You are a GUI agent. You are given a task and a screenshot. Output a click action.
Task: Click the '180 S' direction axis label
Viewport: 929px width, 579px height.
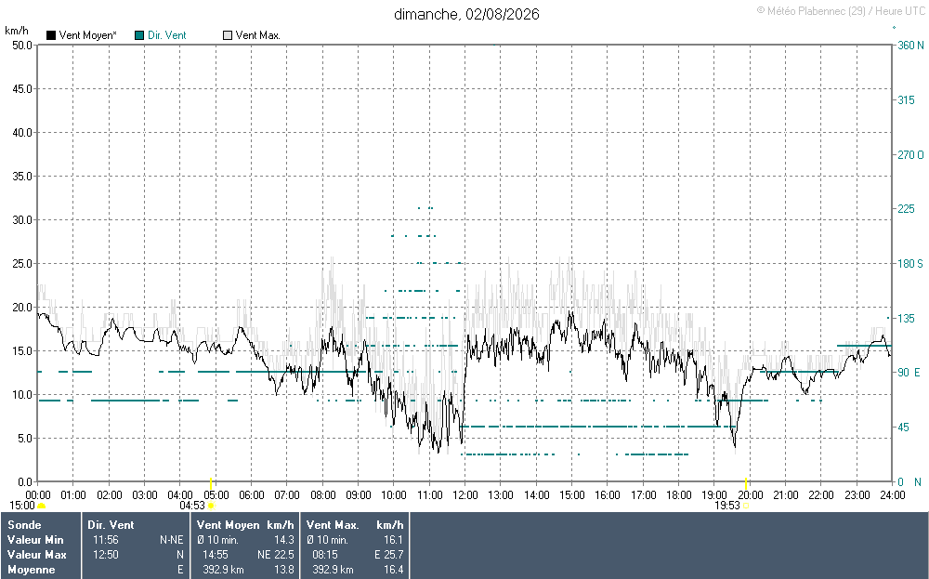pos(910,264)
